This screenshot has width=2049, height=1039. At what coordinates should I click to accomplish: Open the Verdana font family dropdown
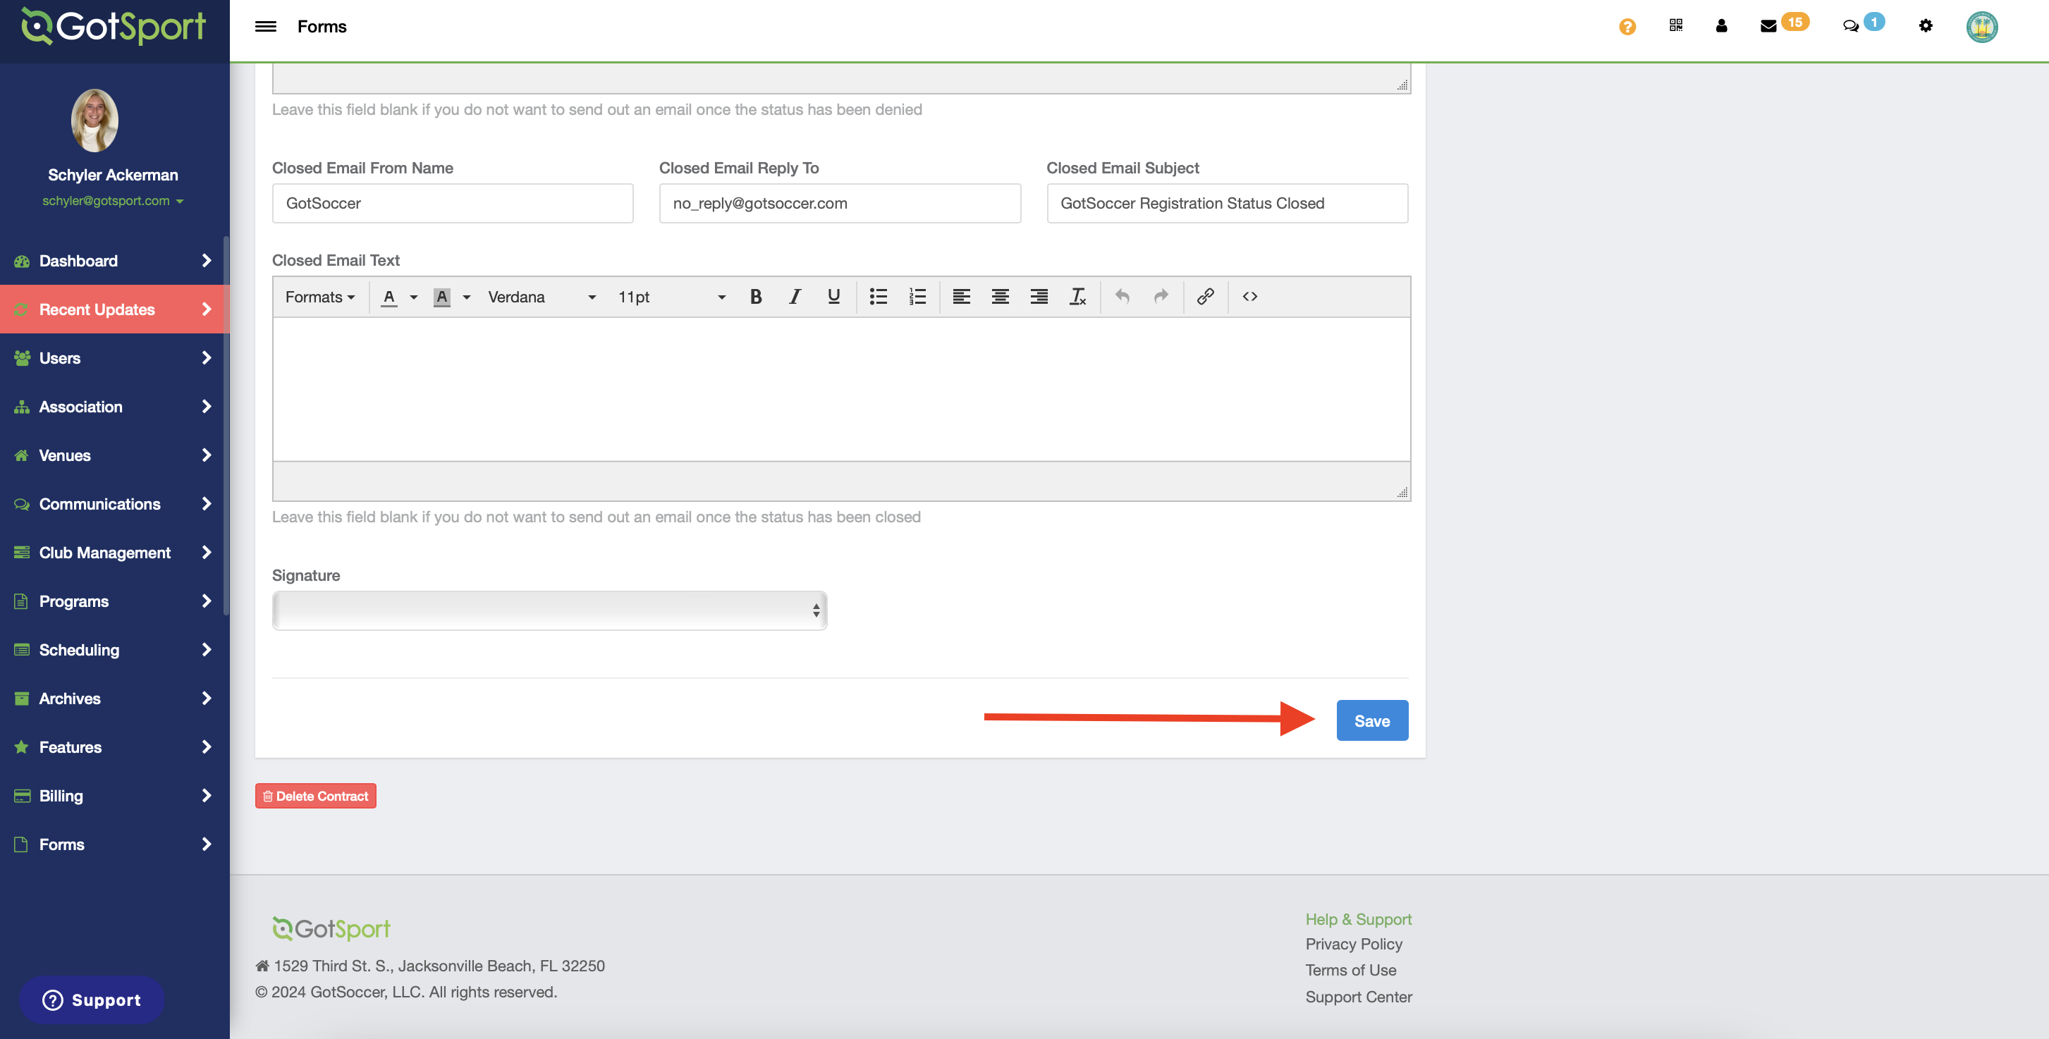pyautogui.click(x=542, y=297)
